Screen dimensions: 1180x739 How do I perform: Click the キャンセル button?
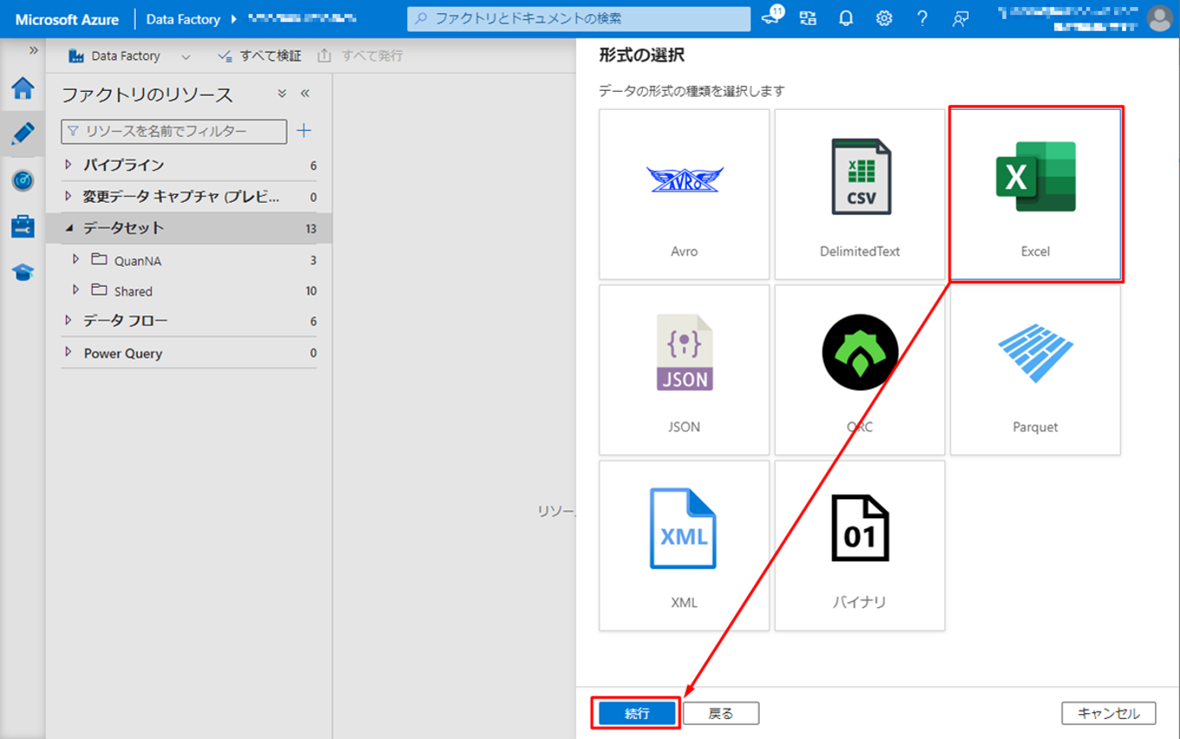[1108, 713]
